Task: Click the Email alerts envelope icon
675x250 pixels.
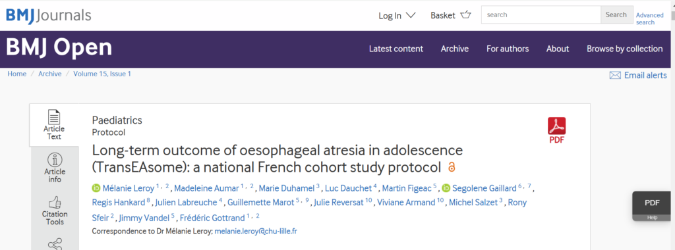Action: coord(615,75)
